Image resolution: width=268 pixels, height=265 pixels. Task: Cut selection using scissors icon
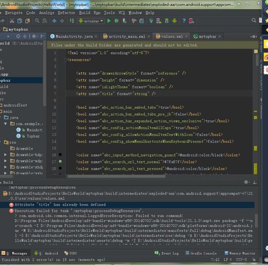(12, 21)
